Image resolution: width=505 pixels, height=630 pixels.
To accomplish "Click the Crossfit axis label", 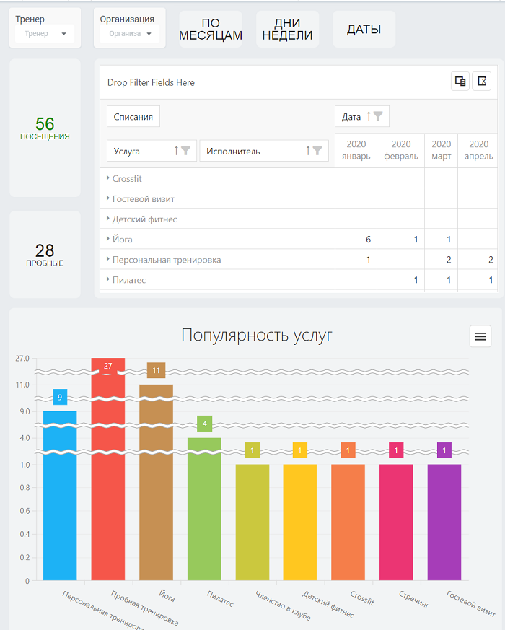I will tap(362, 598).
